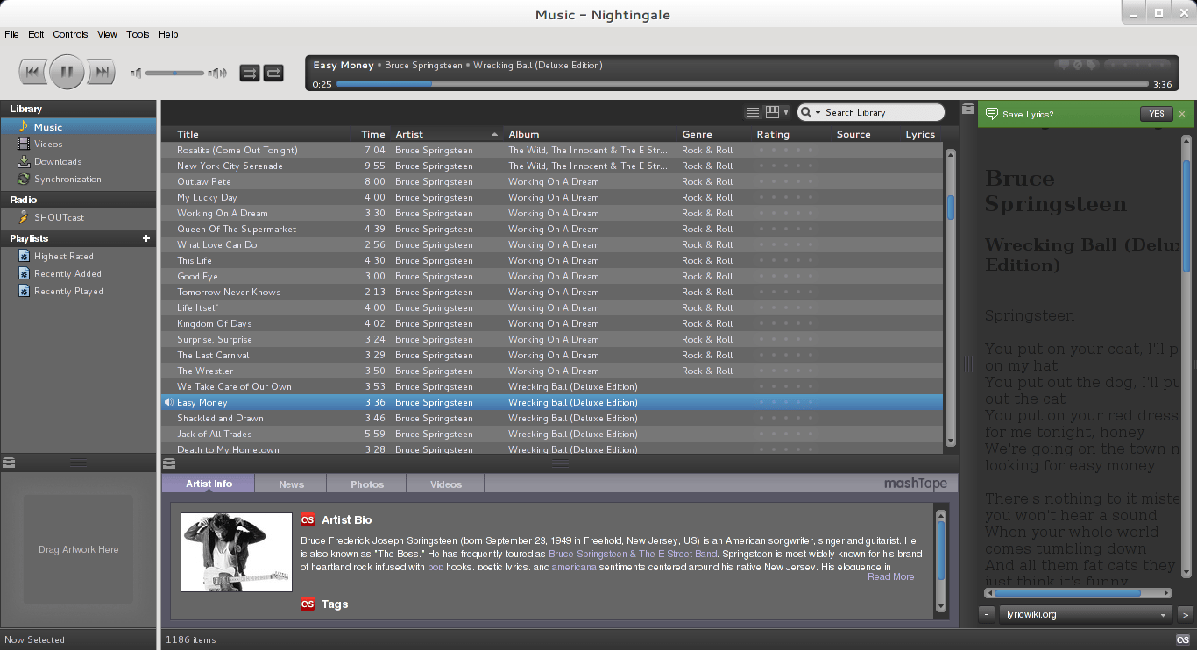Click the love track heart icon
This screenshot has height=650, width=1197.
1064,65
